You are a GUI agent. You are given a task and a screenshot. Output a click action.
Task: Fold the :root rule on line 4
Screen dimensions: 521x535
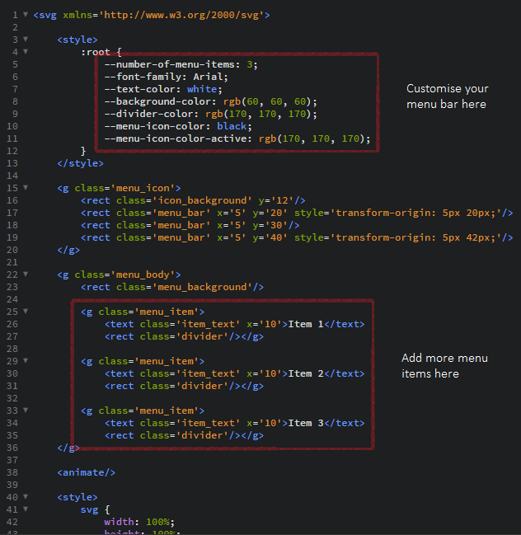pos(26,52)
